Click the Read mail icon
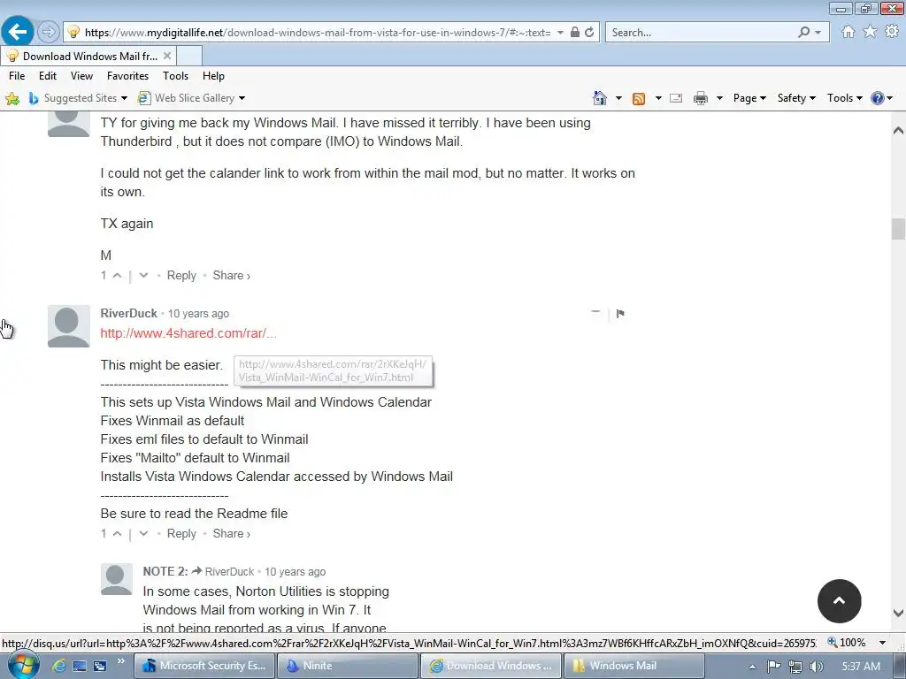This screenshot has height=679, width=906. 676,98
